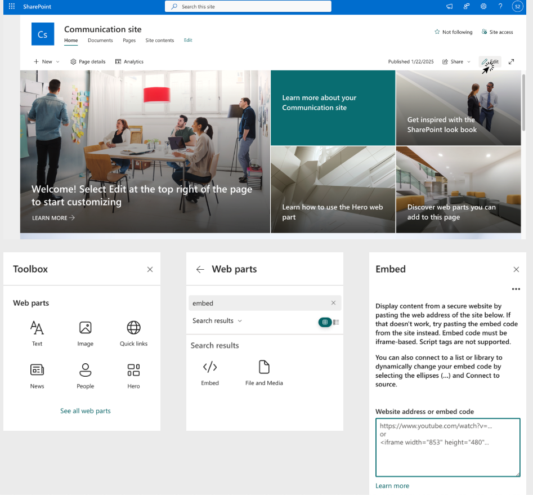Click the Edit page pencil button
533x495 pixels.
coord(490,61)
